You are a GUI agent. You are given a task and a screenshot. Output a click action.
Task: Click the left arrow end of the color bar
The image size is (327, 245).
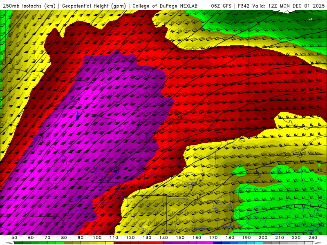[x=10, y=243]
